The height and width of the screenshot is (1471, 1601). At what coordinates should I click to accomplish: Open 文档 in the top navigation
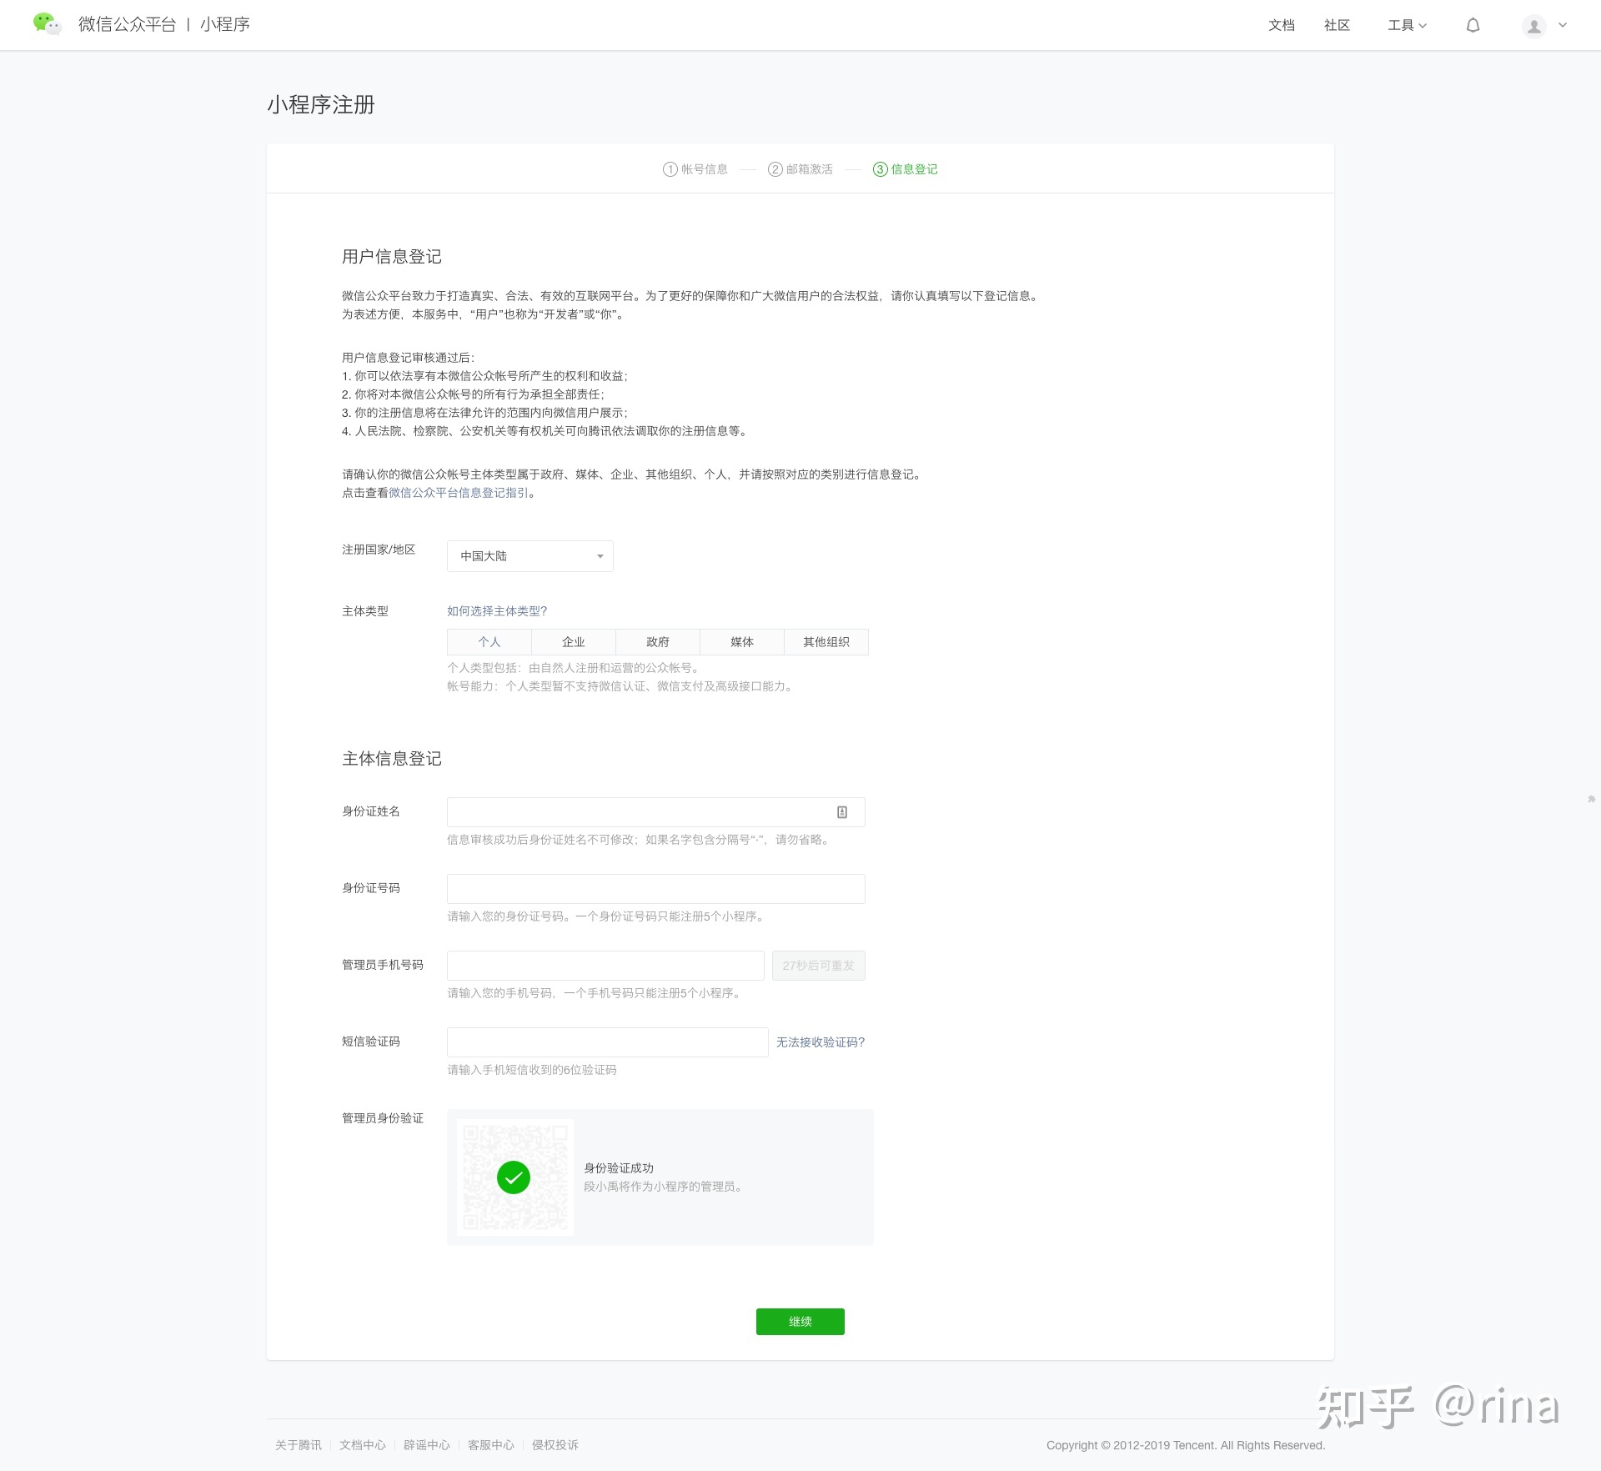point(1281,26)
